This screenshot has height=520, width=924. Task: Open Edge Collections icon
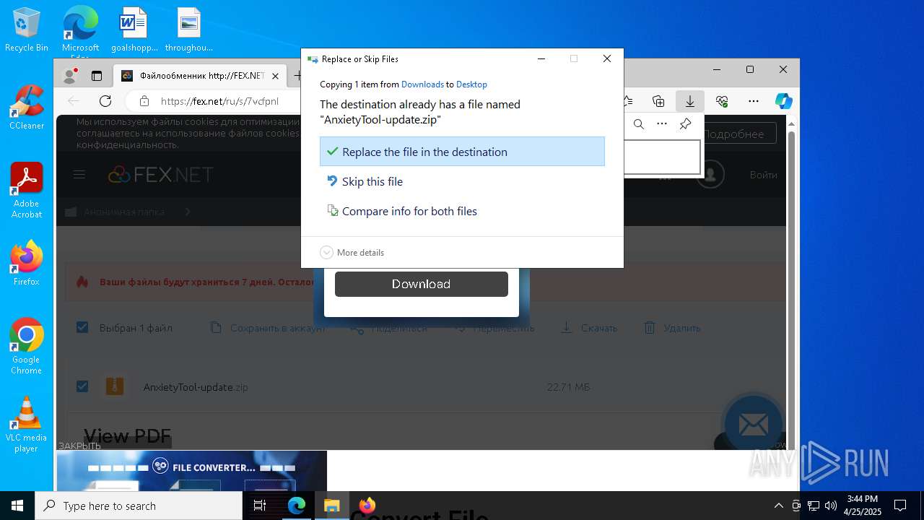coord(658,101)
